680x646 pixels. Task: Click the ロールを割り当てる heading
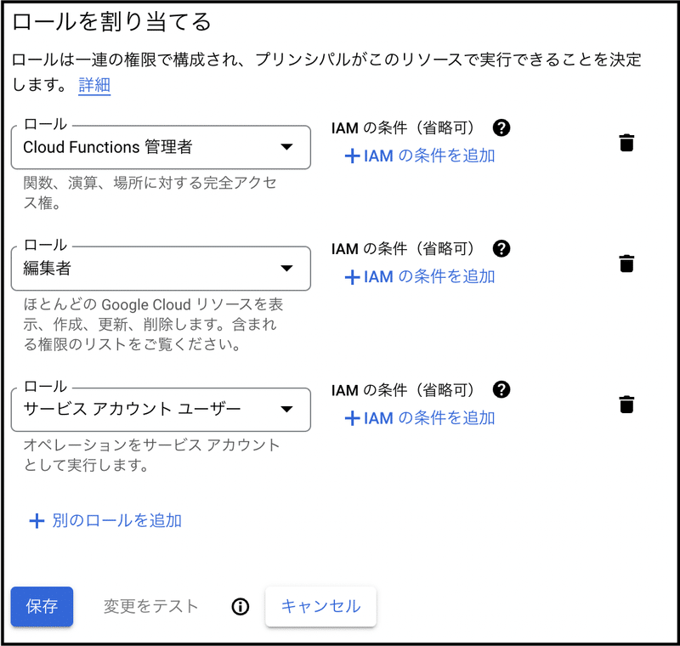112,22
